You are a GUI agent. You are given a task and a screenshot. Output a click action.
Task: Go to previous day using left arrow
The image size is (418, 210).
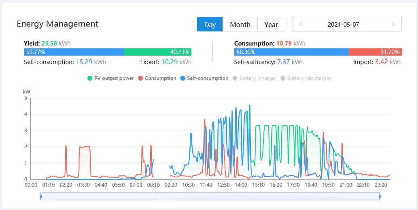click(x=301, y=25)
